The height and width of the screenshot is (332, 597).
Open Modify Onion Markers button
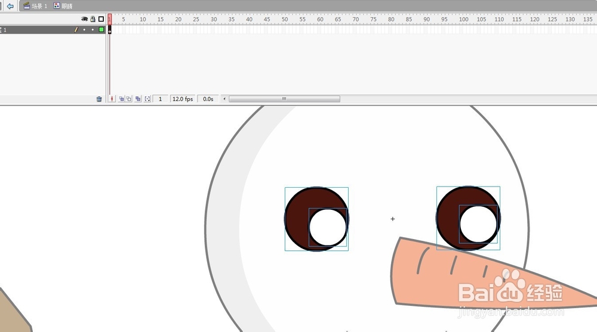point(147,99)
